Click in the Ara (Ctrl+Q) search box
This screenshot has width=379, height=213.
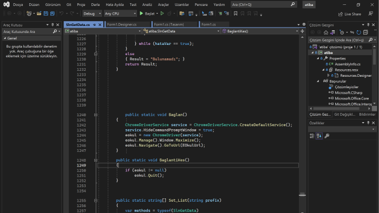tap(264, 4)
